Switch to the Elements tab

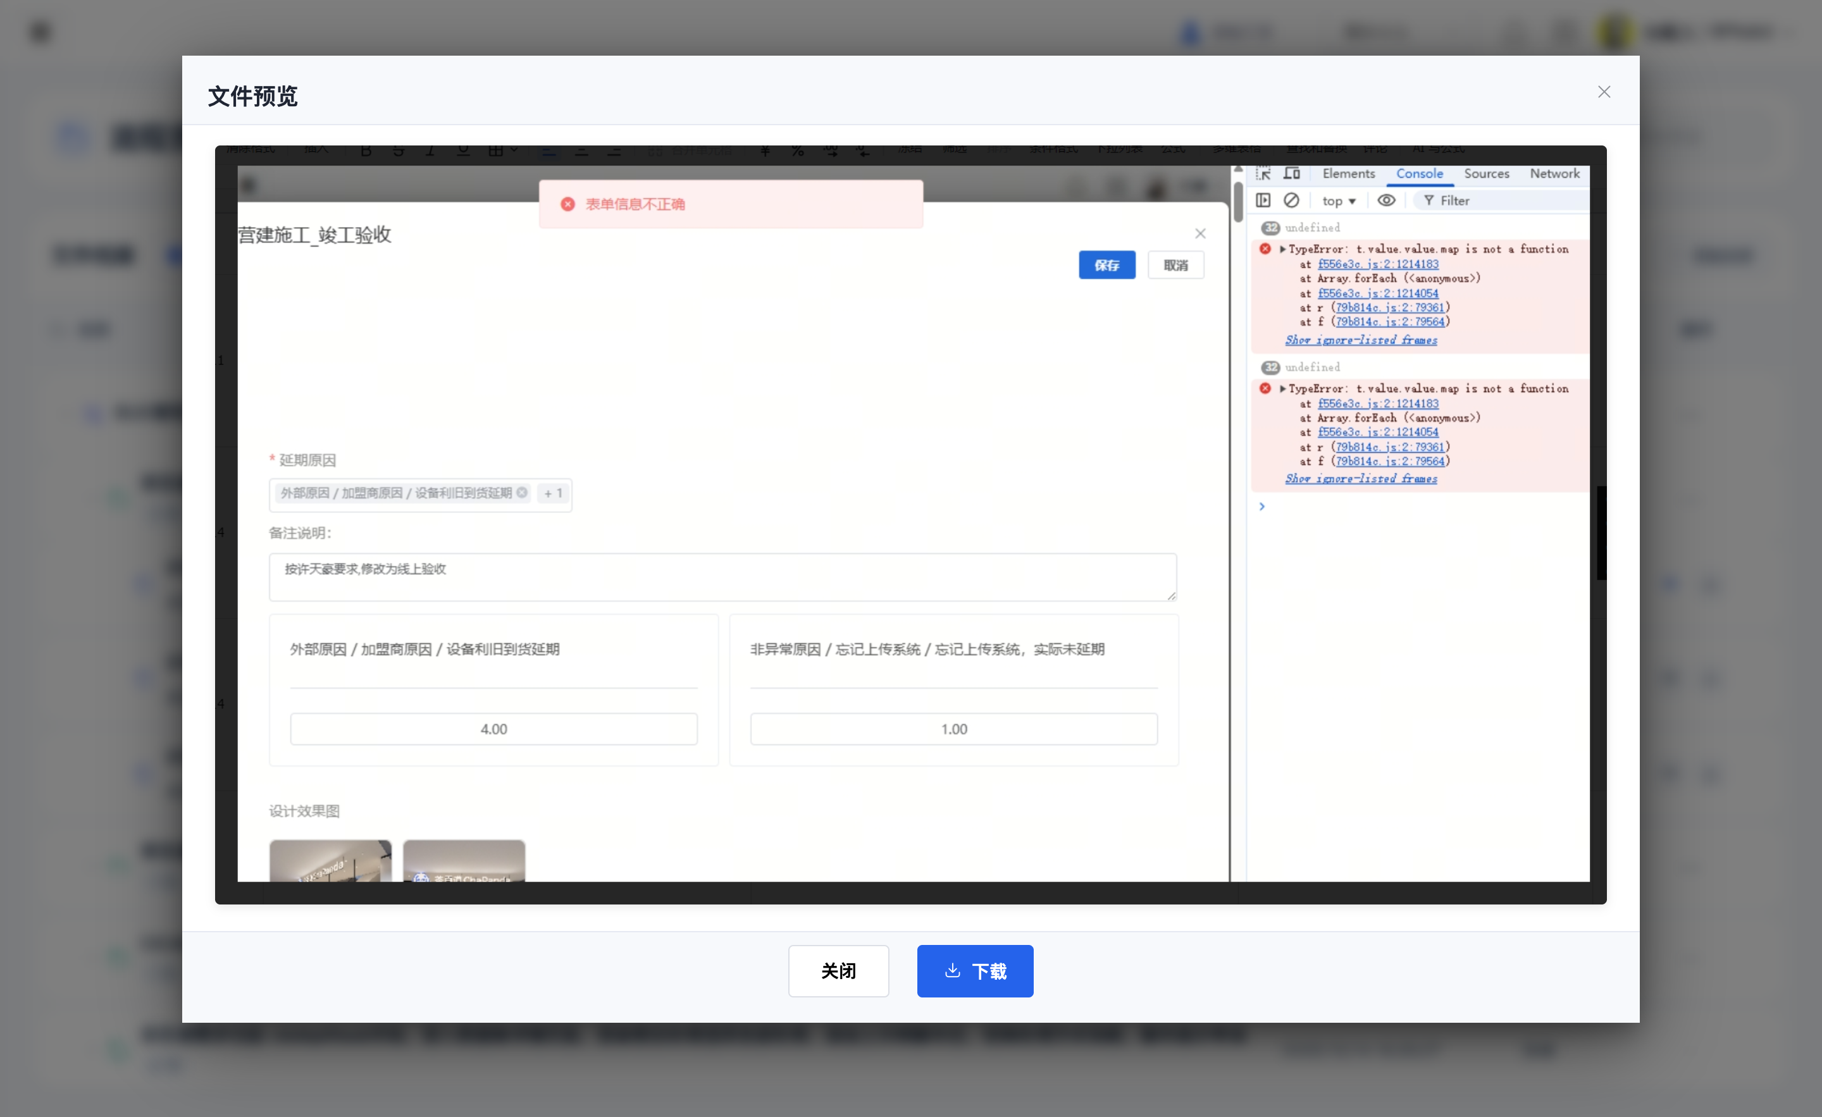tap(1348, 173)
